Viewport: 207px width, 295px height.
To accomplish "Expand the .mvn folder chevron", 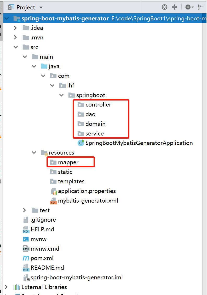I will pyautogui.click(x=15, y=37).
